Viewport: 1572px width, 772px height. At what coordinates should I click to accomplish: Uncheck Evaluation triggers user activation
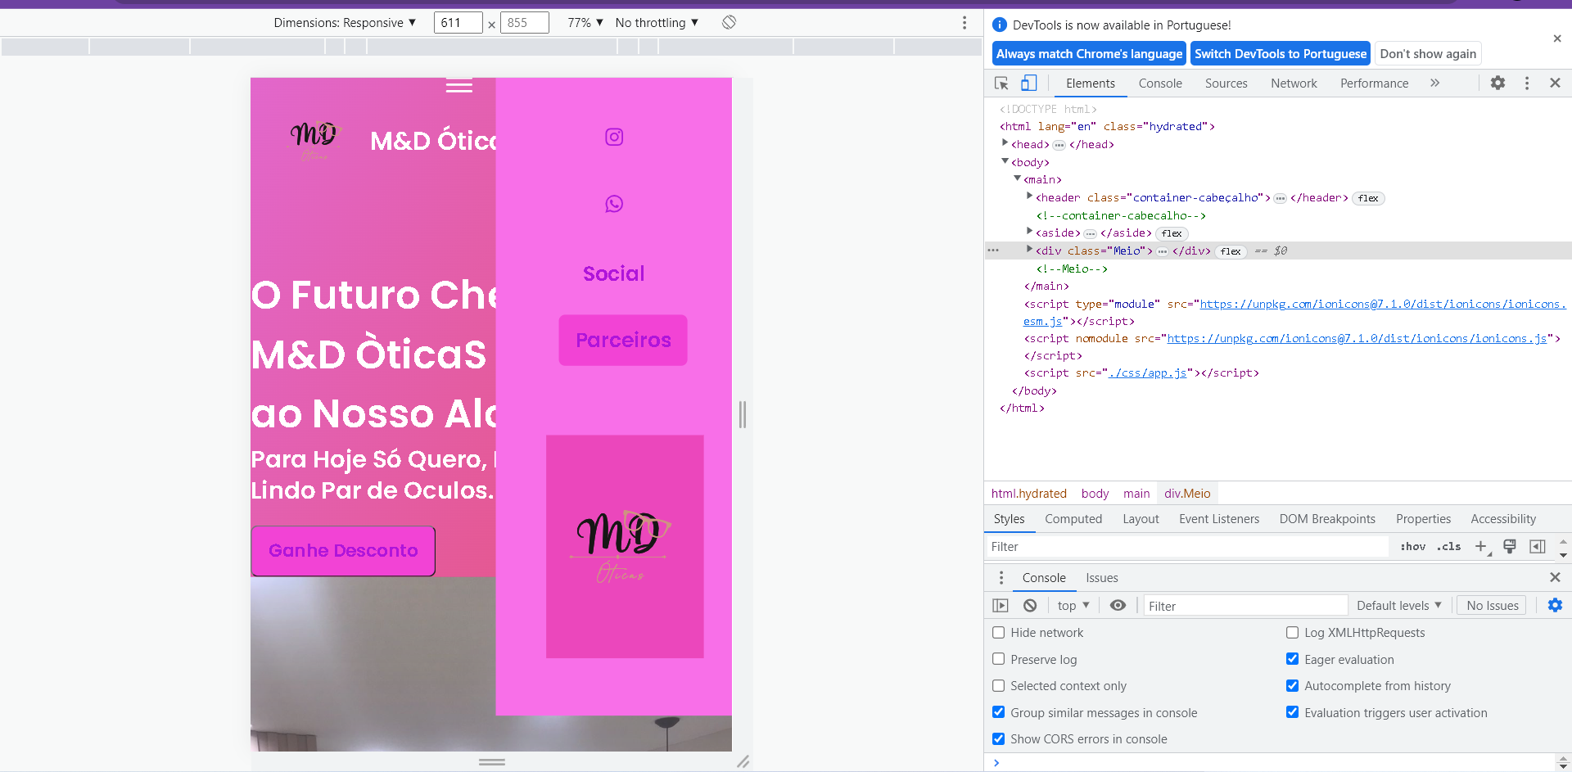(1293, 712)
